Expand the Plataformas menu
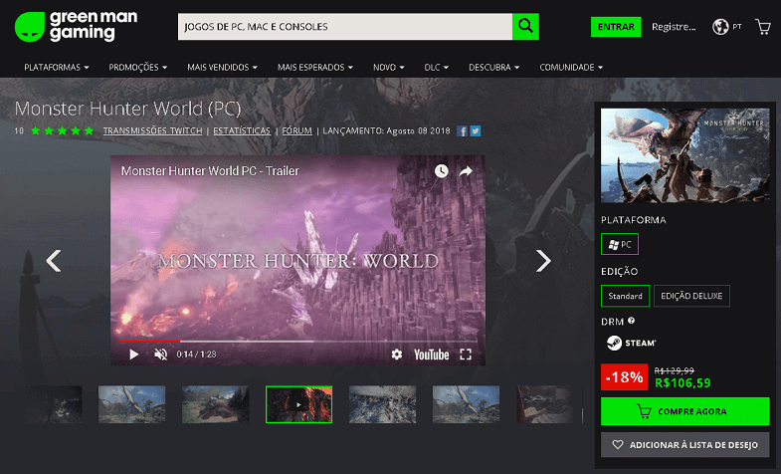 (x=57, y=68)
